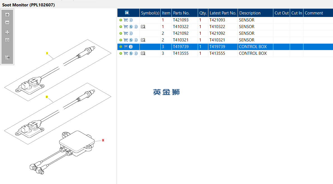Open info icon for T421093

click(131, 20)
